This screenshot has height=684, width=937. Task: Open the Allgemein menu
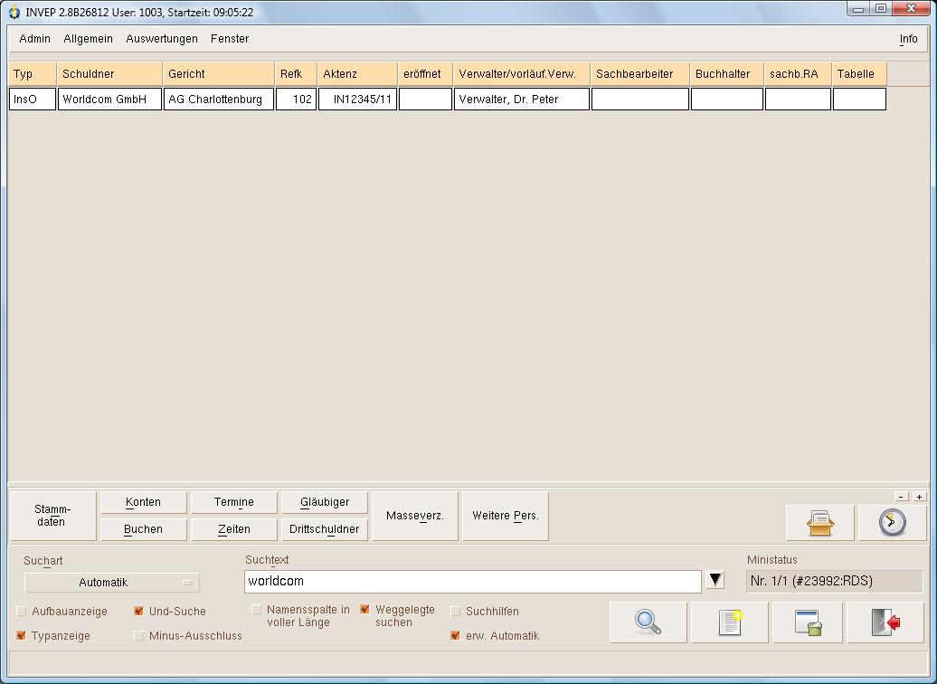tap(88, 38)
